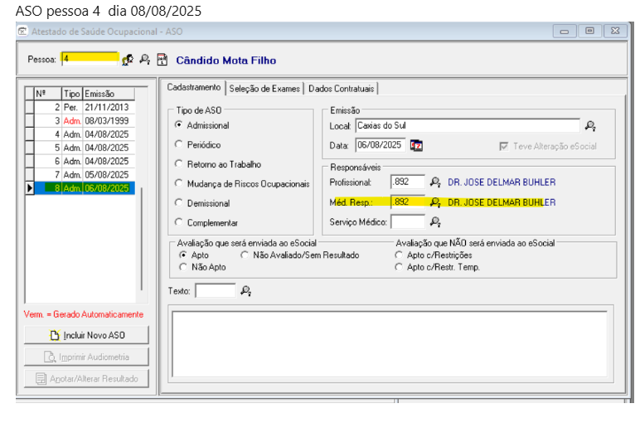Open the Dados Contratuais tab
This screenshot has width=640, height=423.
pos(342,88)
